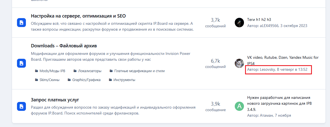
Task: Open the Запрос платных услуг forum
Action: (55, 100)
